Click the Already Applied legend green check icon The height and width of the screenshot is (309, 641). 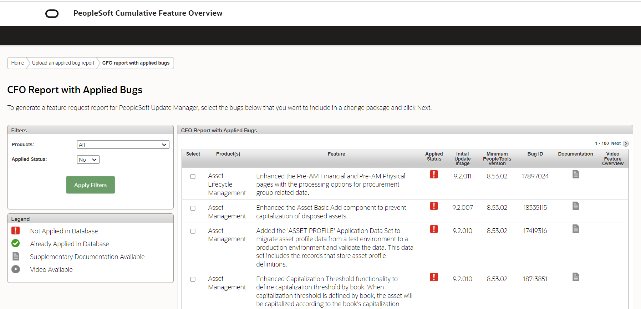[x=16, y=243]
